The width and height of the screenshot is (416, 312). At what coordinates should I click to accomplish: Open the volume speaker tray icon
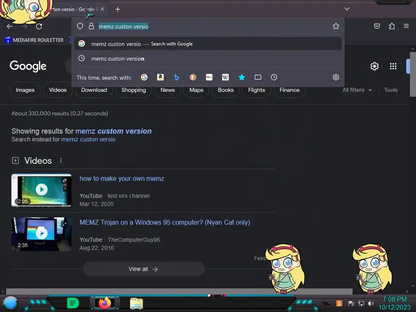pos(370,303)
